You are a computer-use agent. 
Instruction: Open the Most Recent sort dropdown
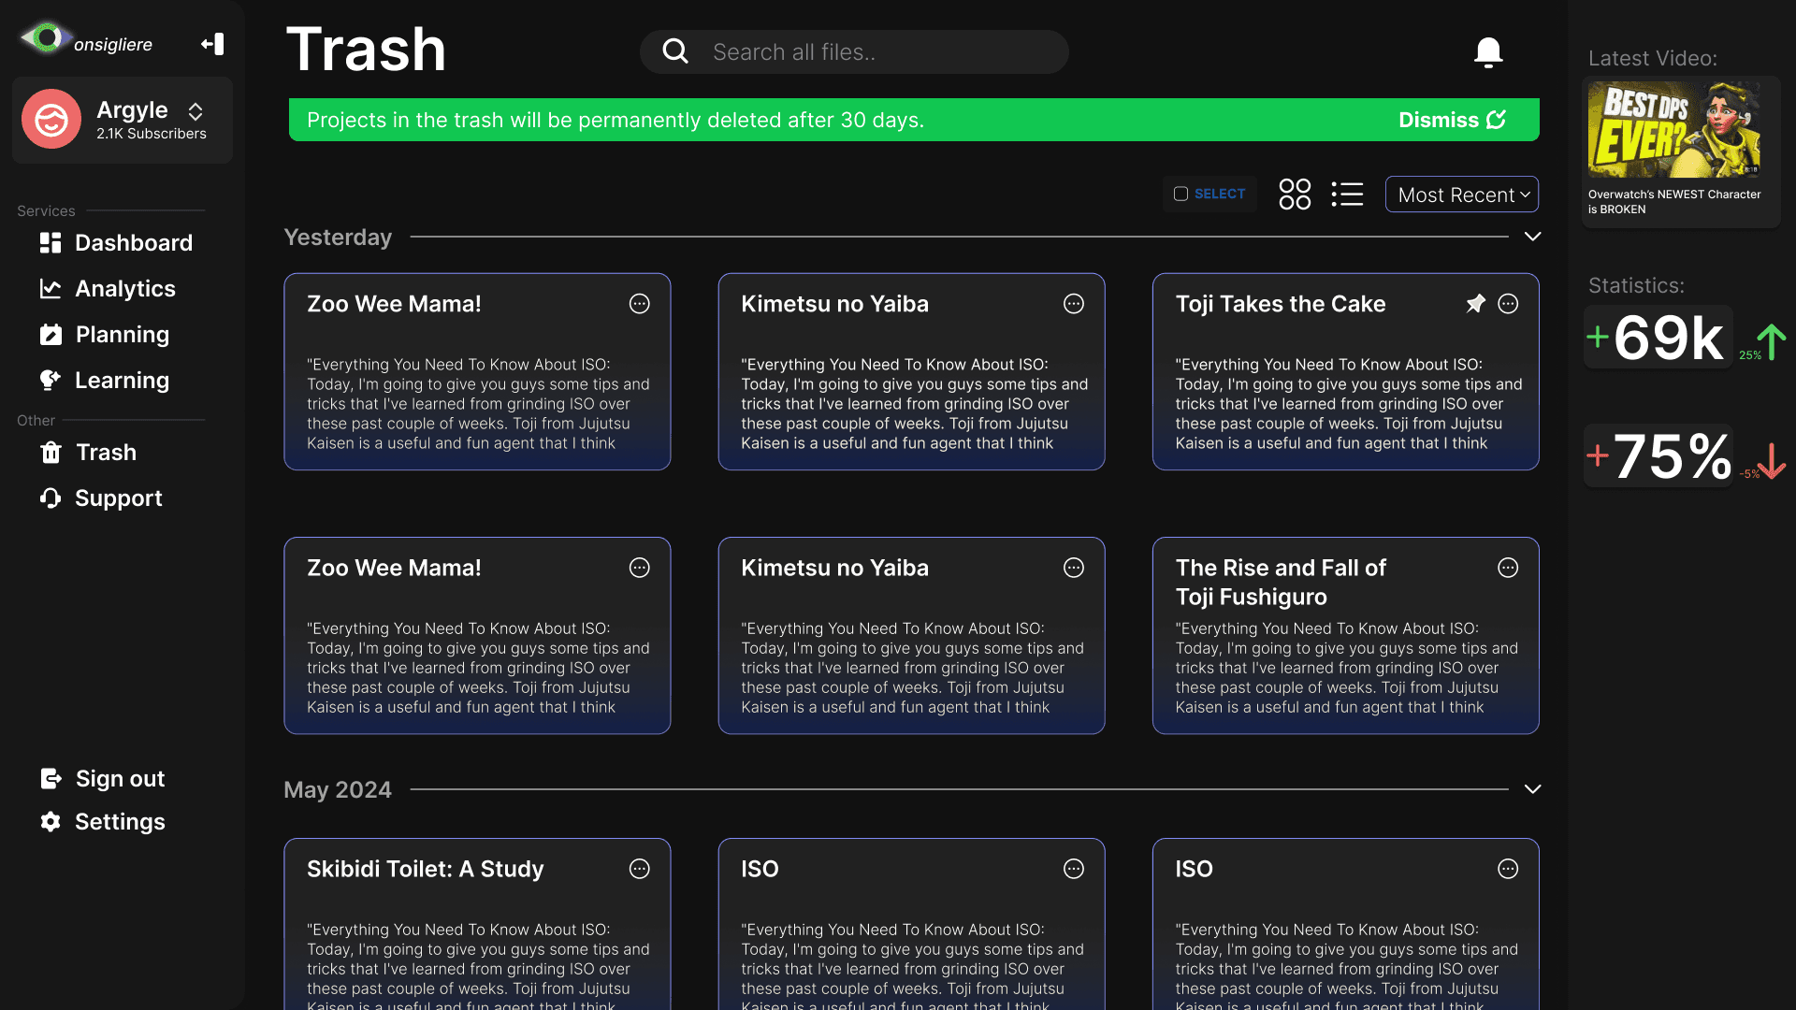click(1462, 195)
